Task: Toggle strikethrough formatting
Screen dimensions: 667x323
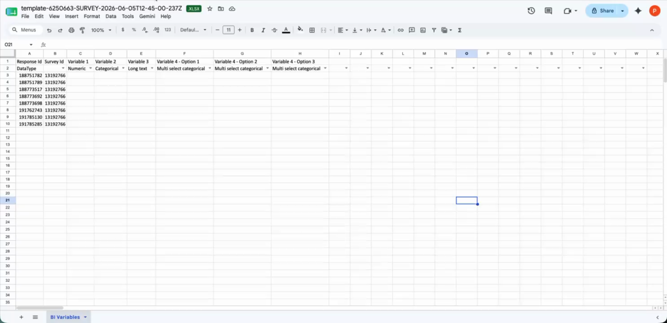Action: pos(274,30)
